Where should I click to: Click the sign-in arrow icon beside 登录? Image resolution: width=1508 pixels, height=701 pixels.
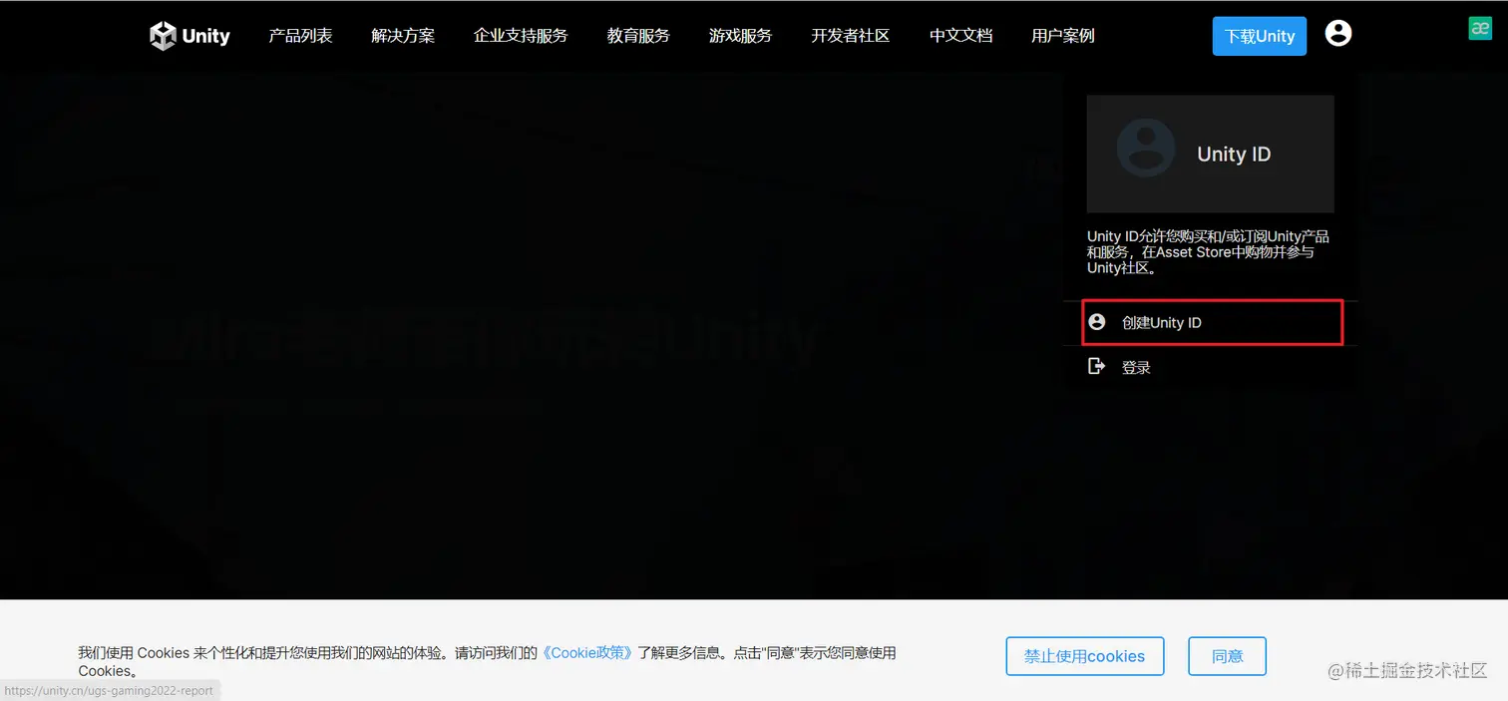pyautogui.click(x=1097, y=367)
